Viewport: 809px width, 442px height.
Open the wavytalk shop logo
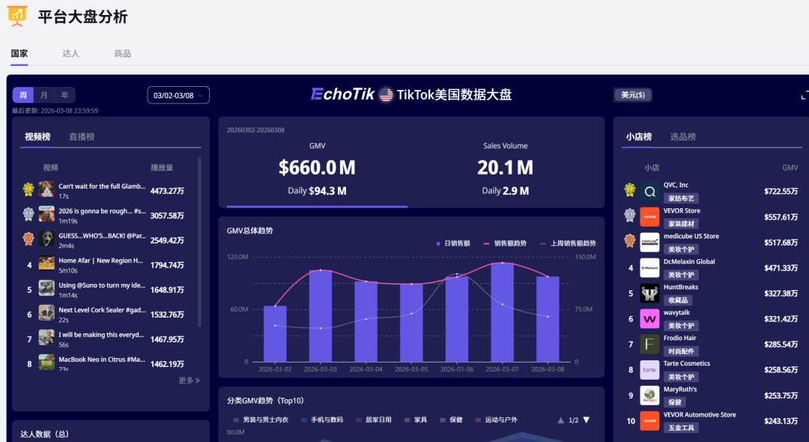coord(649,318)
